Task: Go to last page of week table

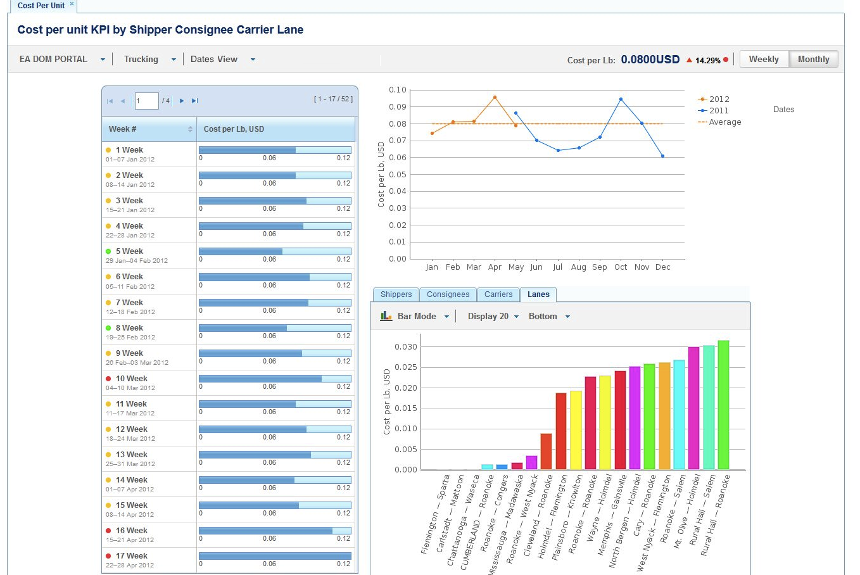Action: (194, 101)
